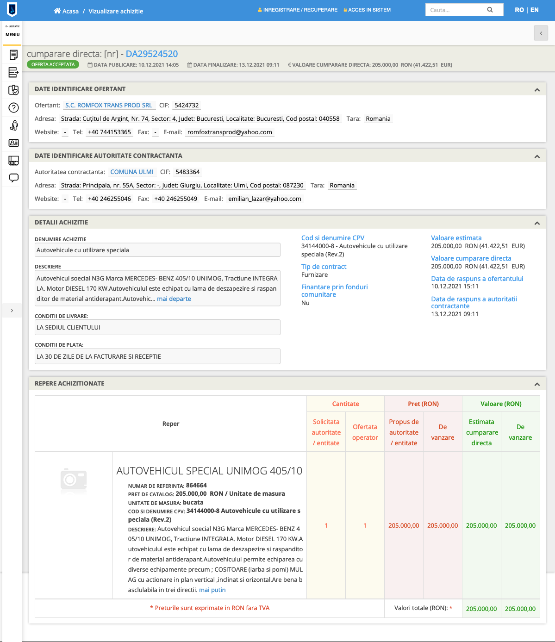Click the Data Publicare 10.12.2021 text
The height and width of the screenshot is (642, 555).
(133, 65)
